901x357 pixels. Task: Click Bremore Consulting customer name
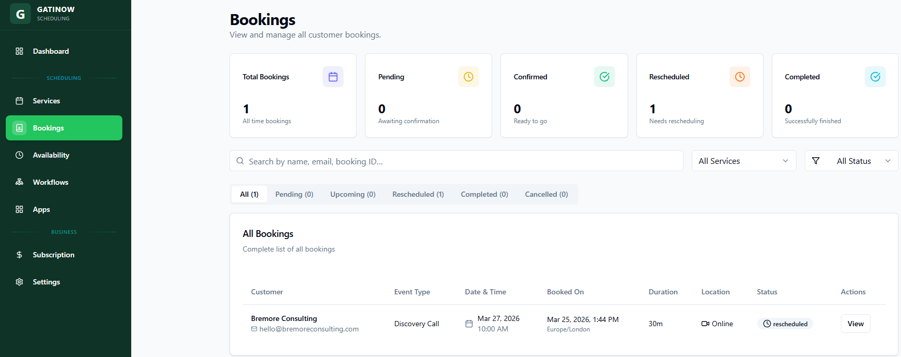284,318
